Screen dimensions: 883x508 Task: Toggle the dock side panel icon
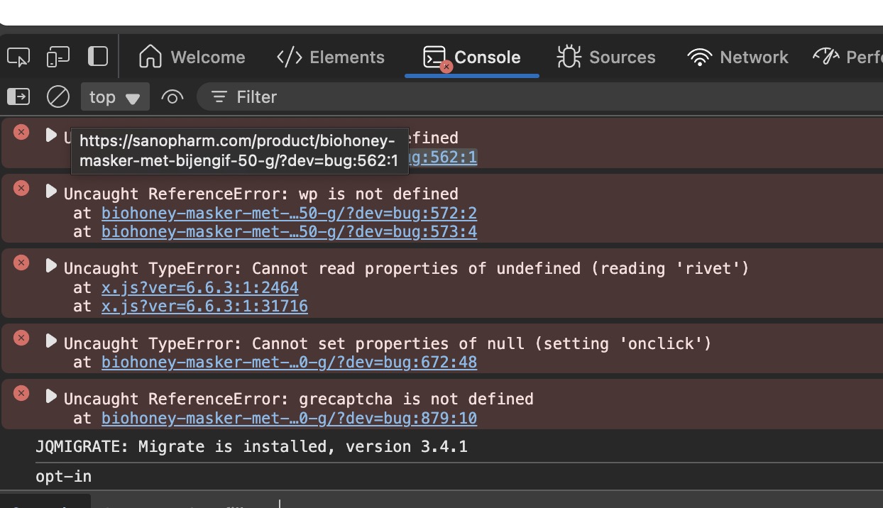[x=97, y=57]
